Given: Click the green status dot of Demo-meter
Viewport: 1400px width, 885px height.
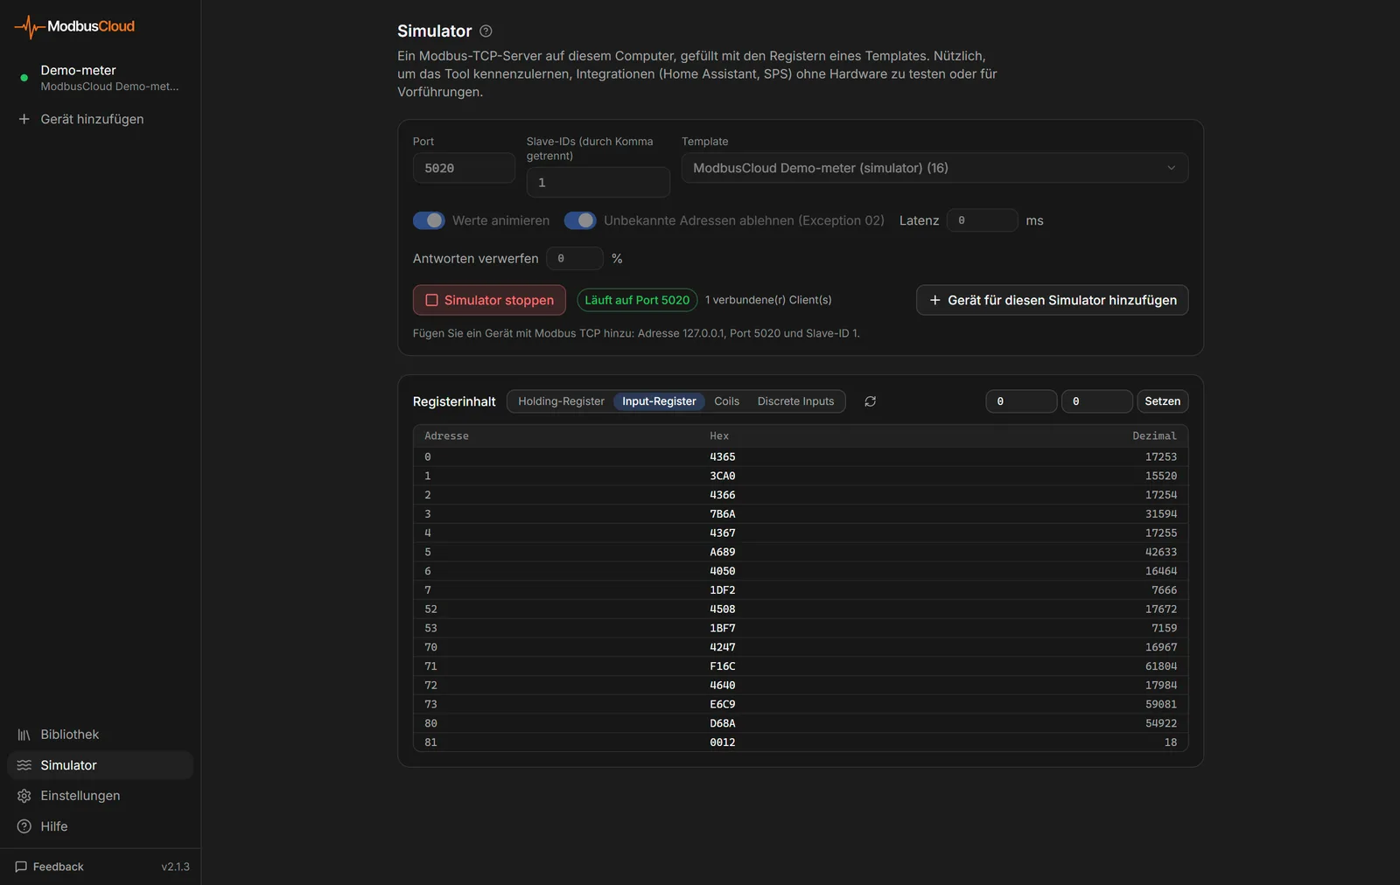Looking at the screenshot, I should click(x=24, y=78).
